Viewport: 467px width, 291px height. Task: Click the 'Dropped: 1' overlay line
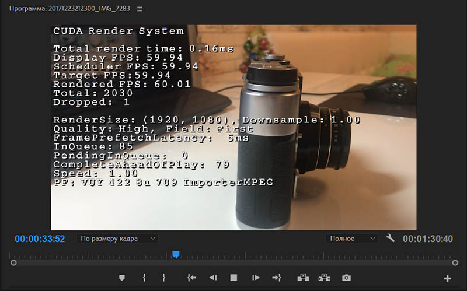click(x=92, y=102)
